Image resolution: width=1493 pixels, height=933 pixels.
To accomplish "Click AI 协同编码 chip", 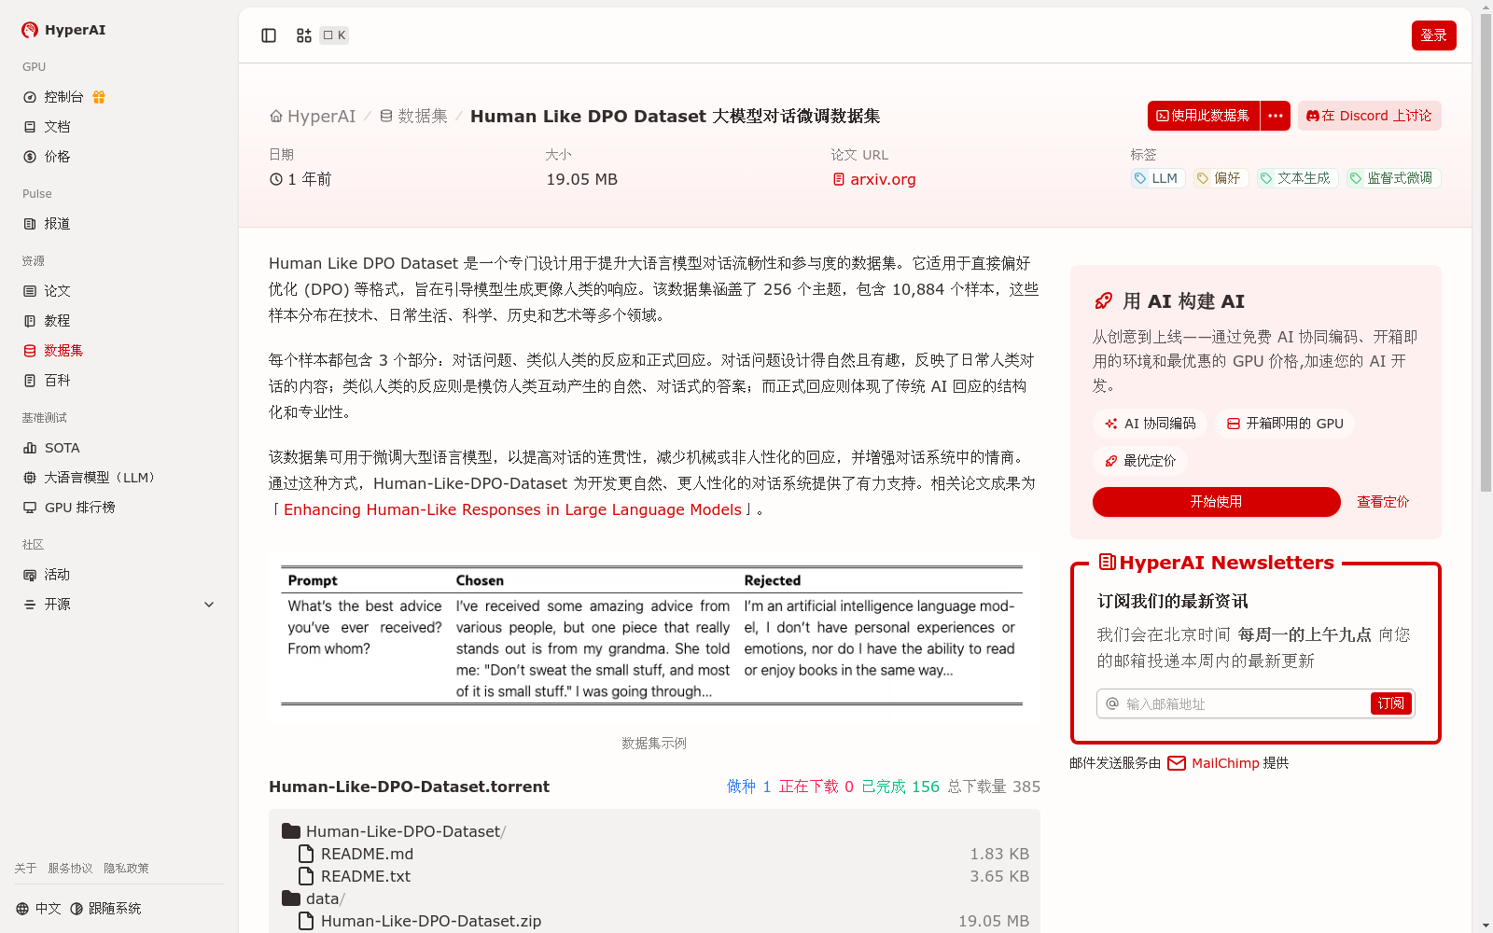I will click(x=1150, y=424).
